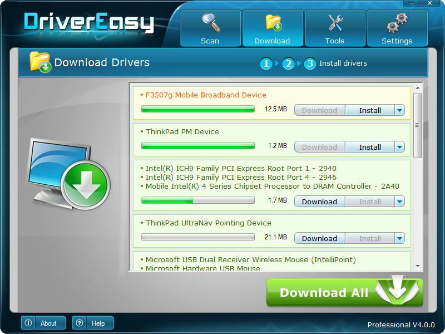Image resolution: width=445 pixels, height=334 pixels.
Task: Expand dropdown arrow for F3507g Mobile Broadband
Action: click(399, 110)
